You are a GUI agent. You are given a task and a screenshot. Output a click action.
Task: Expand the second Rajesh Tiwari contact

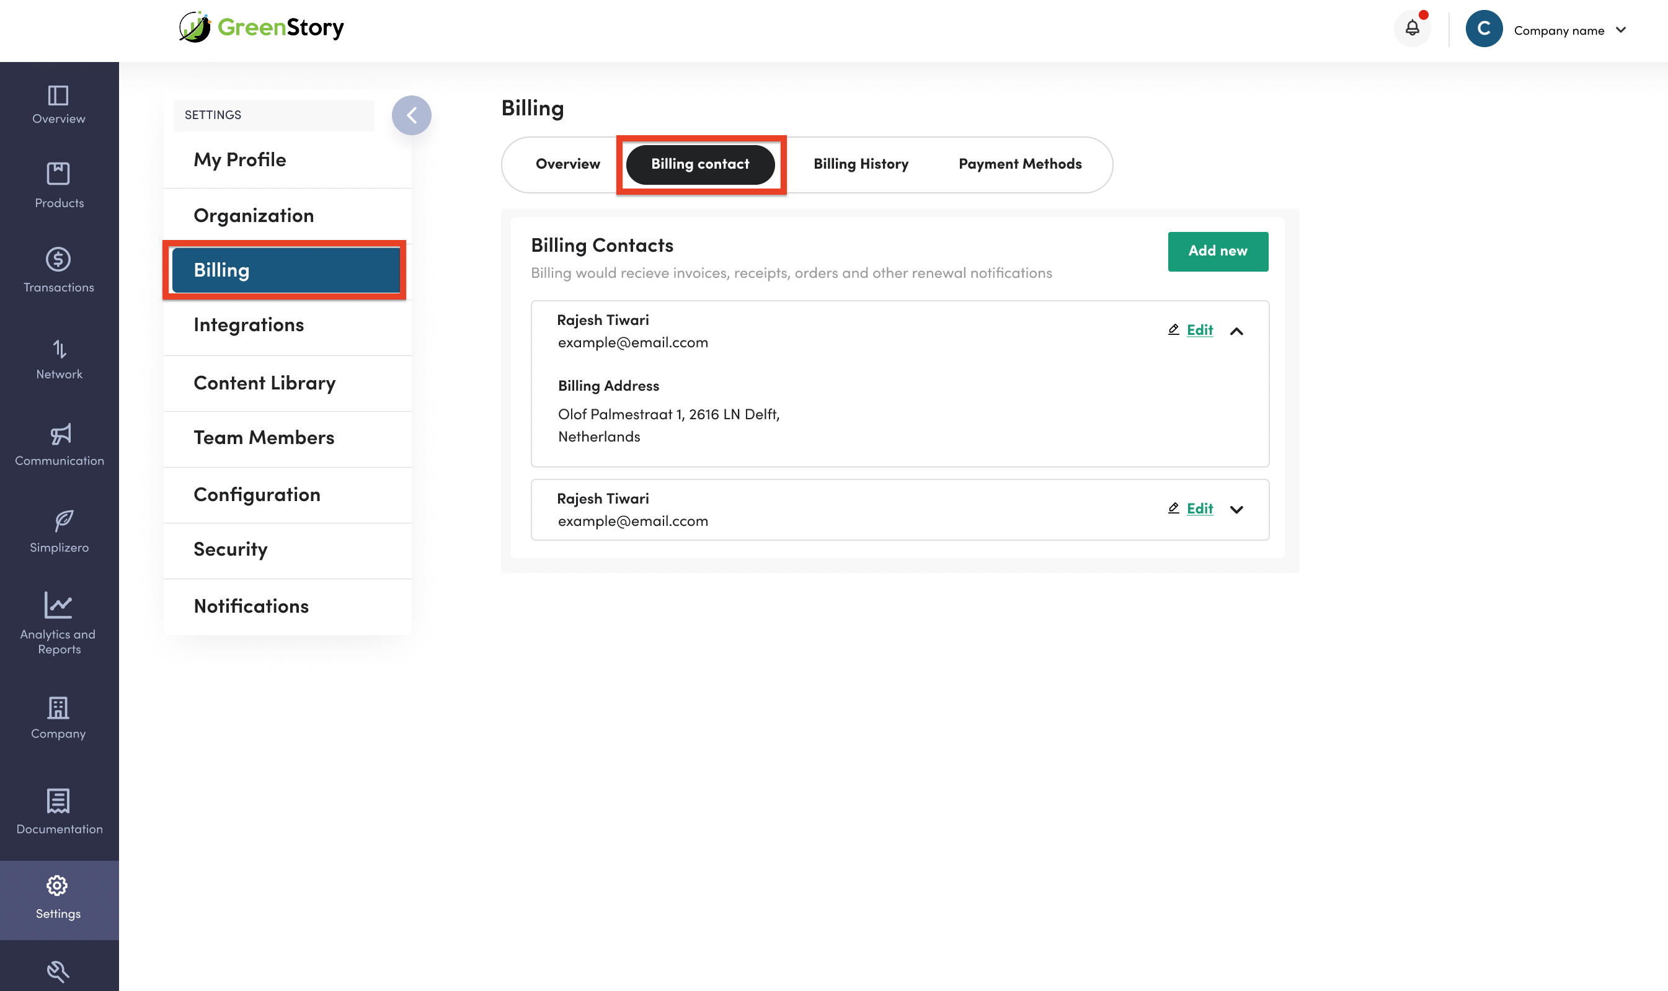[1236, 510]
